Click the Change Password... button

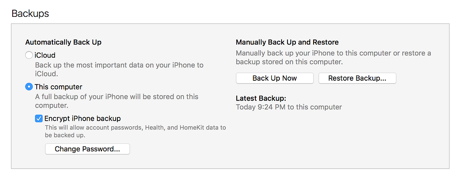click(x=87, y=149)
